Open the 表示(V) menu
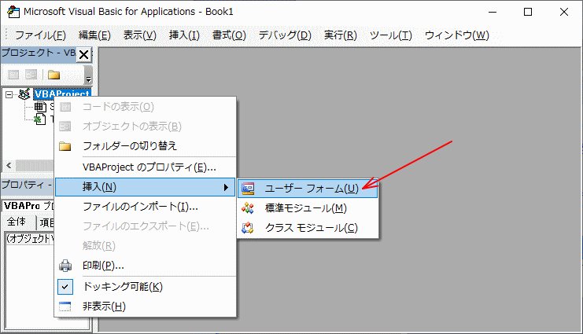This screenshot has height=334, width=583. coord(140,35)
